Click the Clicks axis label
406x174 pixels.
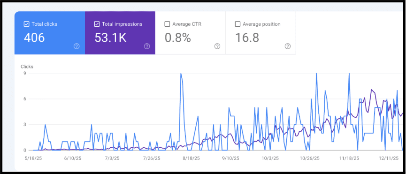(27, 67)
